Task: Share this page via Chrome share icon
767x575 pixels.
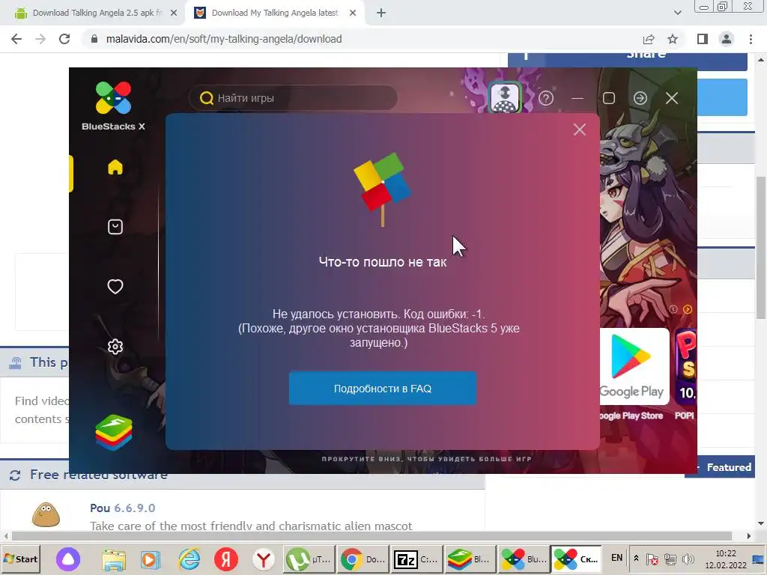Action: click(x=649, y=39)
